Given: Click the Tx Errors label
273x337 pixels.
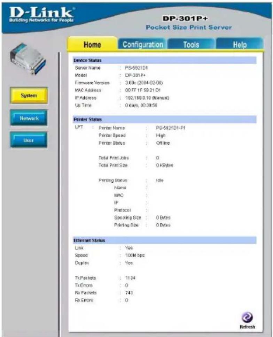Looking at the screenshot, I should coord(84,285).
